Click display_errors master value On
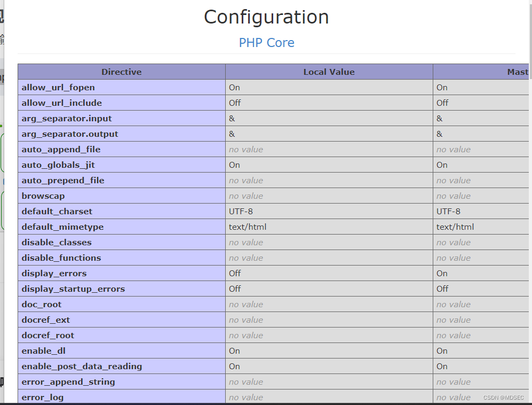Viewport: 532px width, 405px height. [x=442, y=274]
